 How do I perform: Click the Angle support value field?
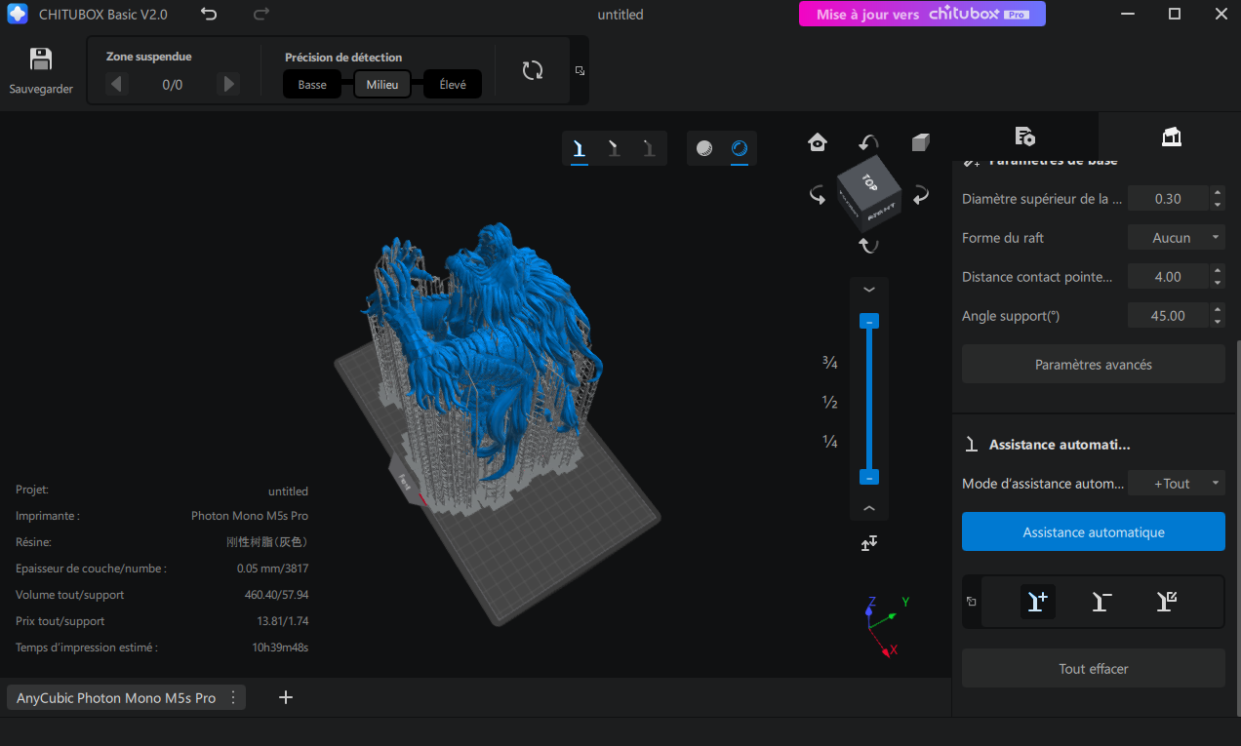click(x=1168, y=316)
